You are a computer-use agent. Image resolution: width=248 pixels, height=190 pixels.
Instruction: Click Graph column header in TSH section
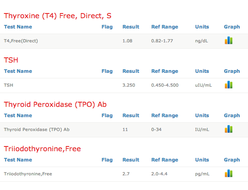[x=232, y=71]
